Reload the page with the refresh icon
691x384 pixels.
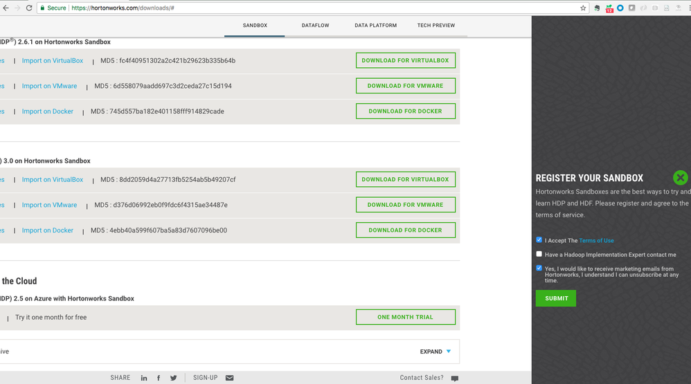tap(29, 8)
